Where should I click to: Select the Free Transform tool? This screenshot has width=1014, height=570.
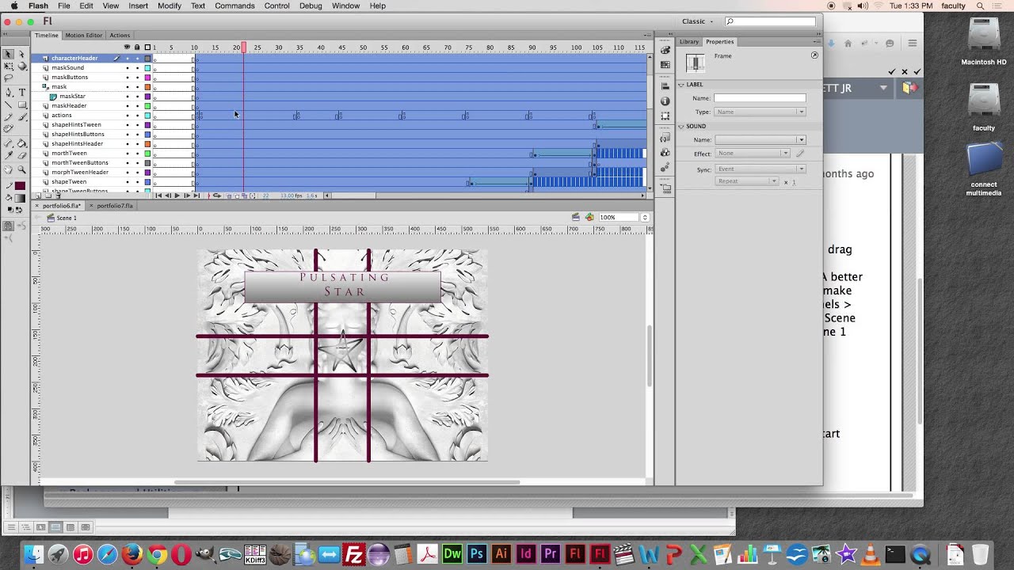click(x=9, y=66)
